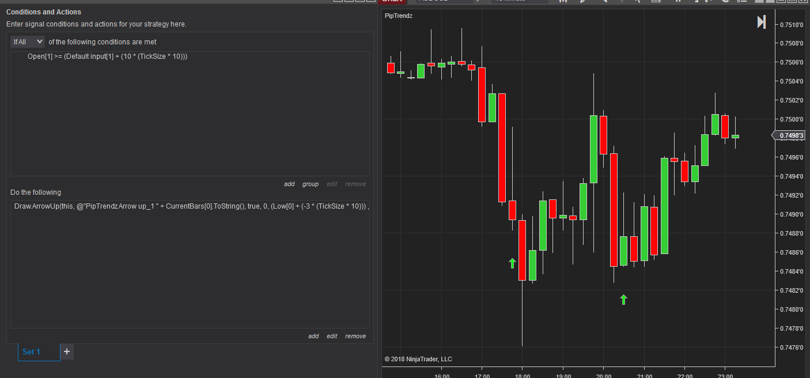
Task: Jump chart to latest bar icon
Action: [x=761, y=22]
